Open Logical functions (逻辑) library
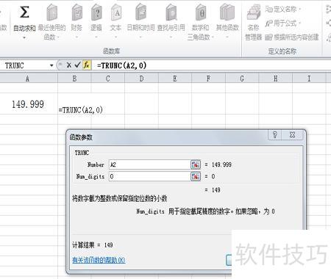This screenshot has height=279, width=331. tap(96, 21)
